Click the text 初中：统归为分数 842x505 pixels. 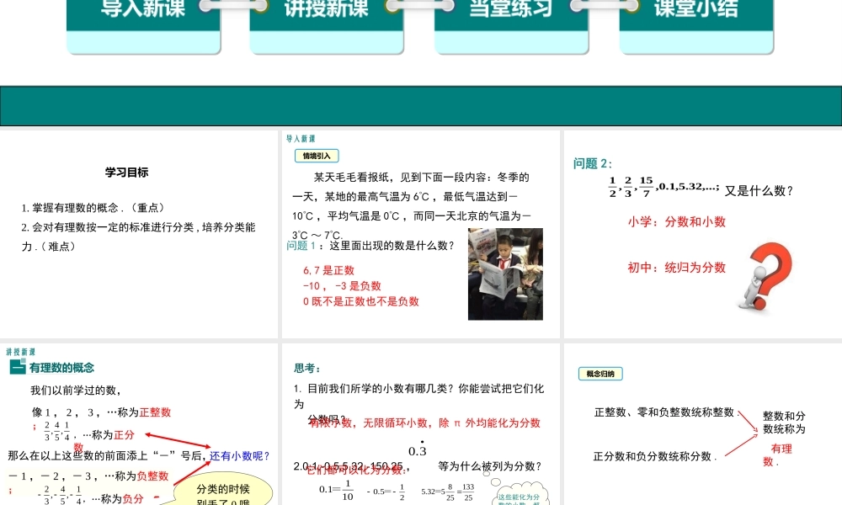[677, 268]
